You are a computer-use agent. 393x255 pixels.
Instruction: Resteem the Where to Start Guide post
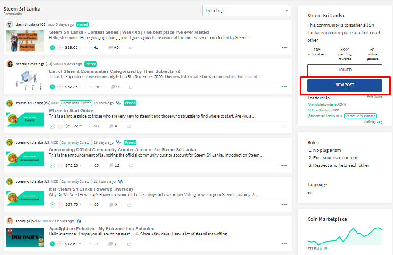tap(129, 126)
